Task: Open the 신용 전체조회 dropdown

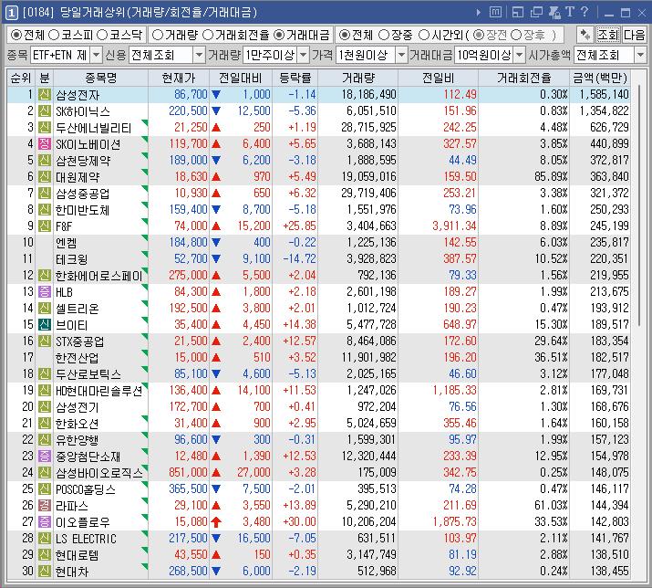Action: point(199,55)
